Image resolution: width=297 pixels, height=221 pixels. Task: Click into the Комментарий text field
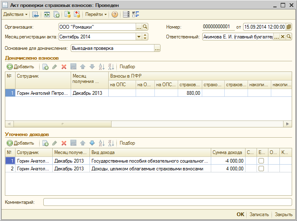[167, 202]
